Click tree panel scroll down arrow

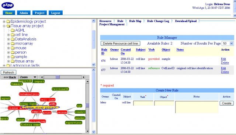click(x=94, y=65)
